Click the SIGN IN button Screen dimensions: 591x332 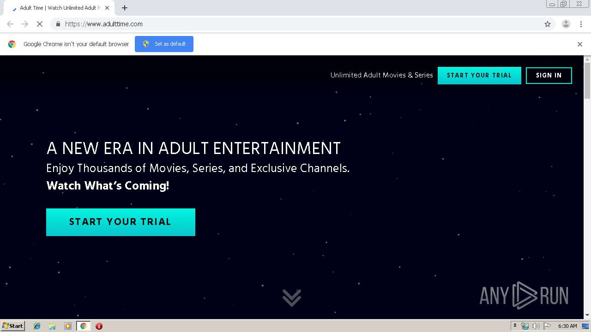549,76
